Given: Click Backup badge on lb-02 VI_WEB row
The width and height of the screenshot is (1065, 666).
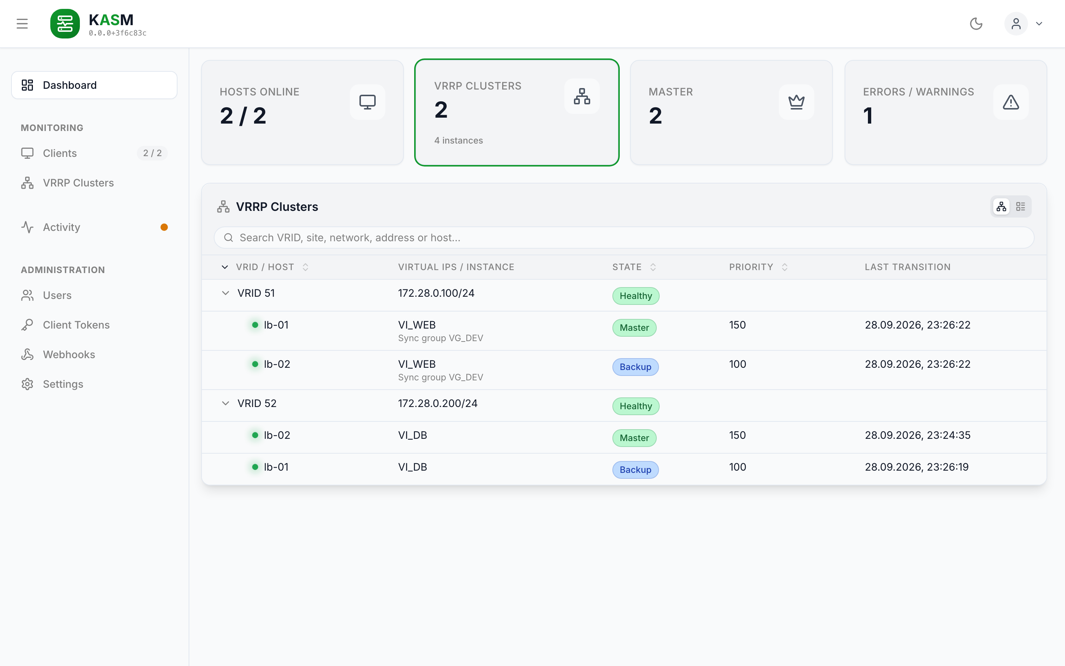Looking at the screenshot, I should coord(635,367).
